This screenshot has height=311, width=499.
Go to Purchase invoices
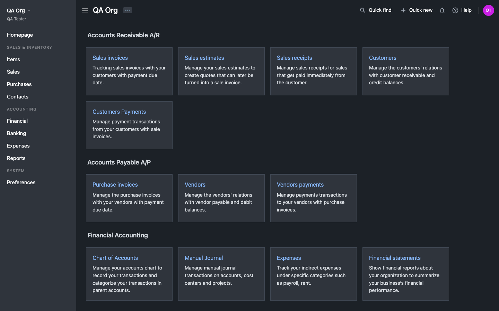tap(115, 185)
